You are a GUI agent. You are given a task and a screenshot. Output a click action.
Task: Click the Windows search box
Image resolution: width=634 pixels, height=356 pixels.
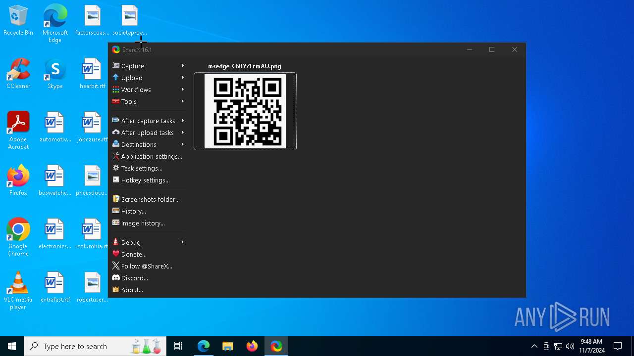pos(95,346)
